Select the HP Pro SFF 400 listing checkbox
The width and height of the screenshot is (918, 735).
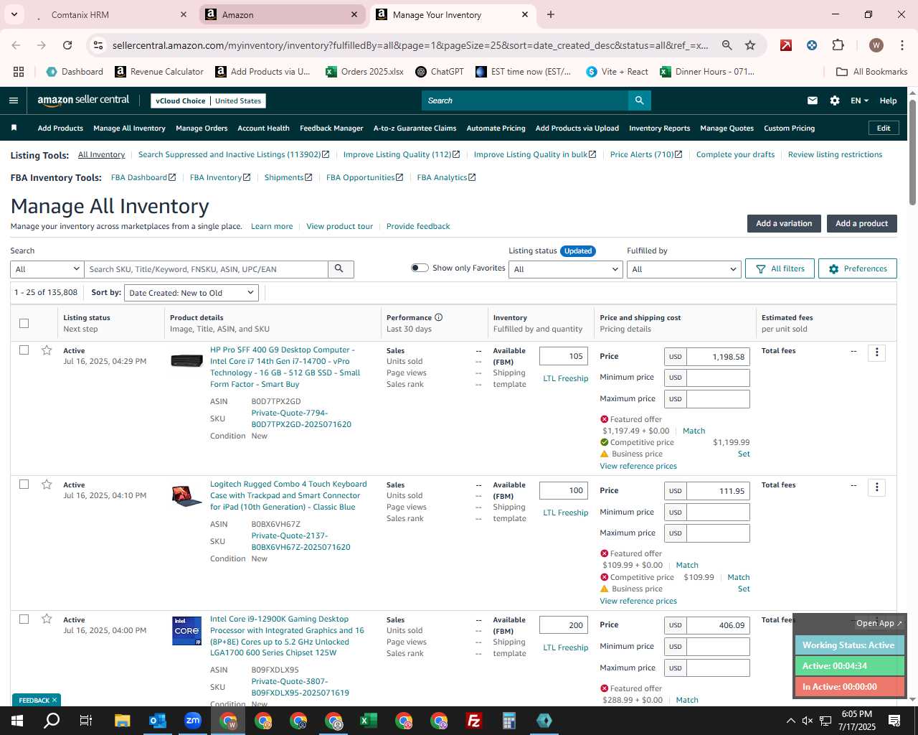point(24,350)
